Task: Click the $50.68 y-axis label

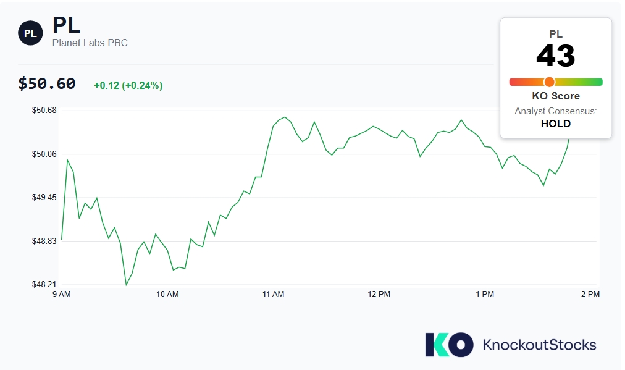Action: pyautogui.click(x=44, y=111)
